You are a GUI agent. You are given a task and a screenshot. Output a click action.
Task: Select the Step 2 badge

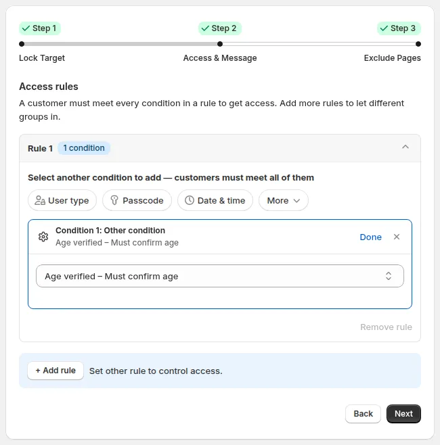coord(219,28)
